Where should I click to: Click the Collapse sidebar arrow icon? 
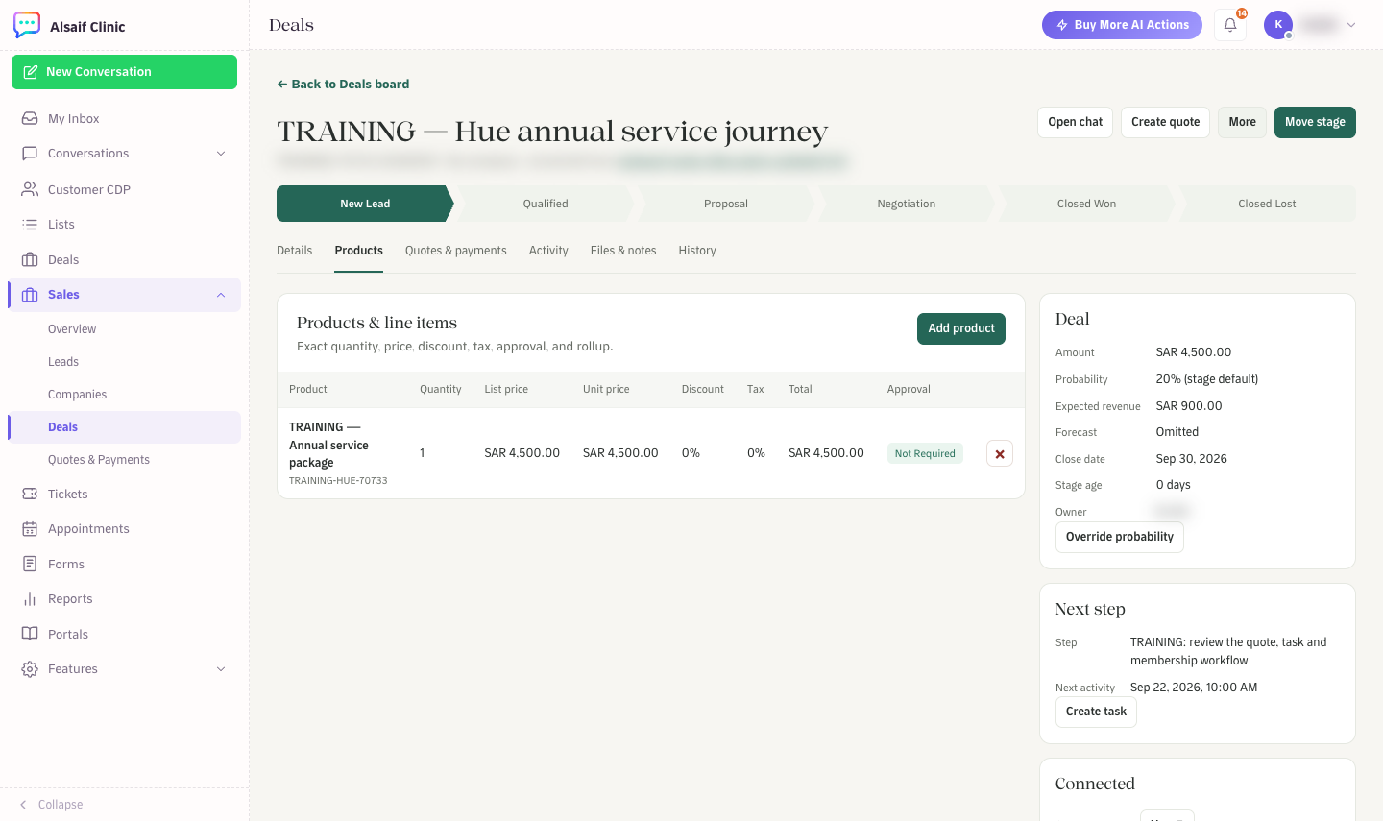click(x=23, y=805)
